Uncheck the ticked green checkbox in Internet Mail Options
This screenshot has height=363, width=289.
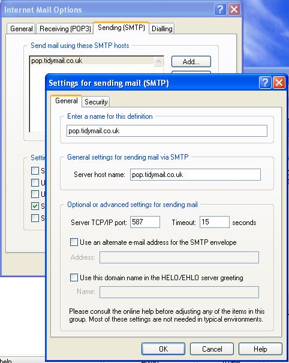point(35,206)
